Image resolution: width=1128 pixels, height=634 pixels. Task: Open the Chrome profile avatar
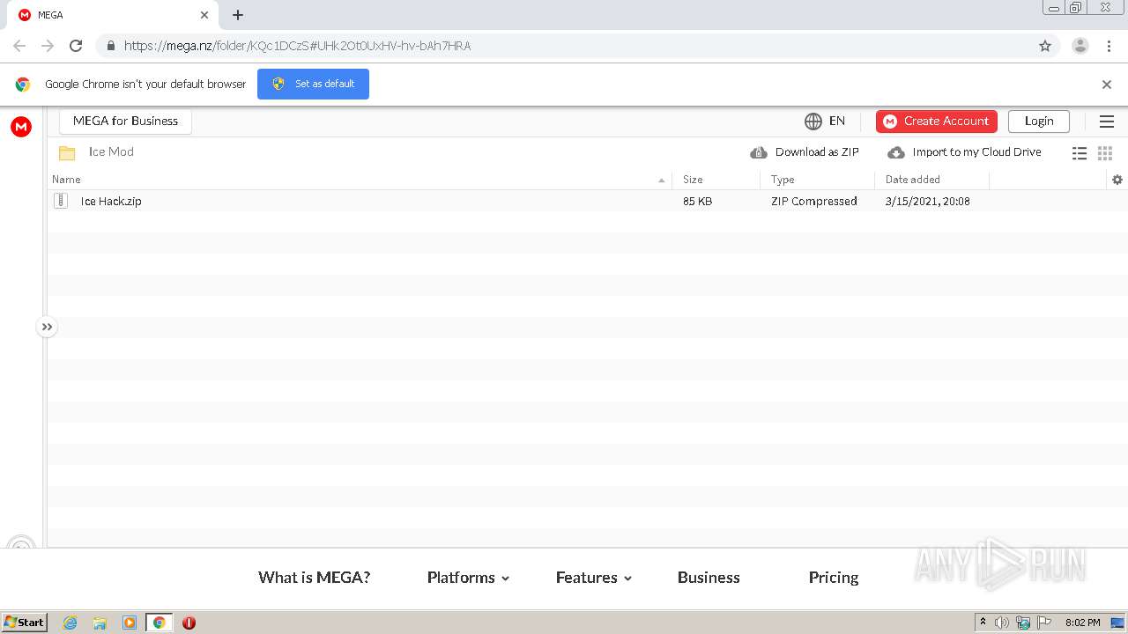pos(1080,46)
